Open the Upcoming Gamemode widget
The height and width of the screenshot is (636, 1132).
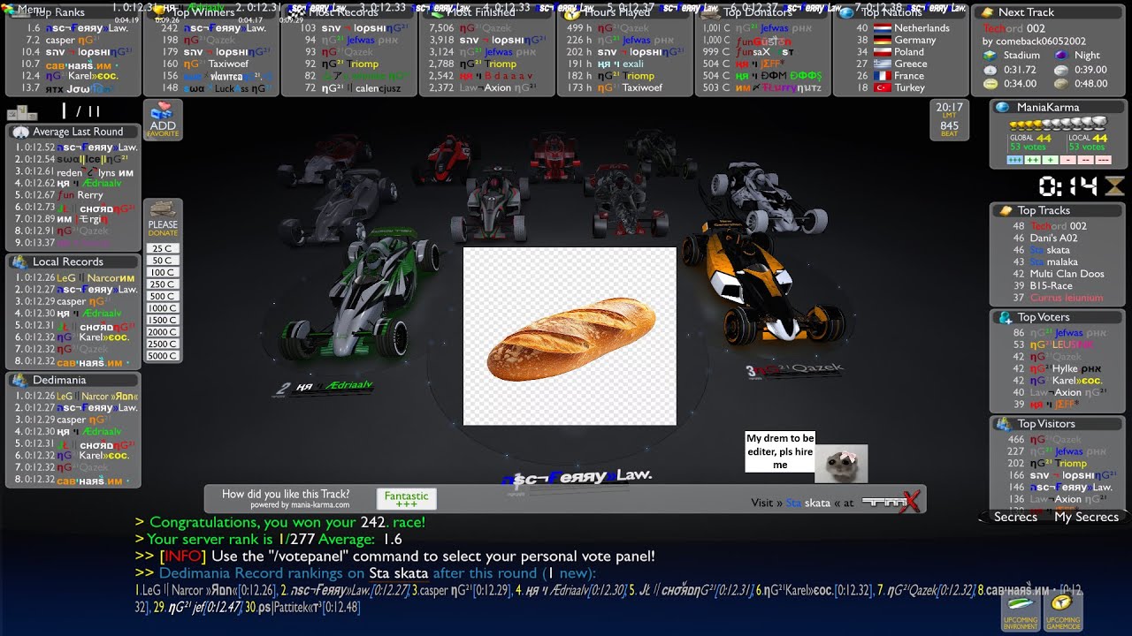pos(1063,611)
